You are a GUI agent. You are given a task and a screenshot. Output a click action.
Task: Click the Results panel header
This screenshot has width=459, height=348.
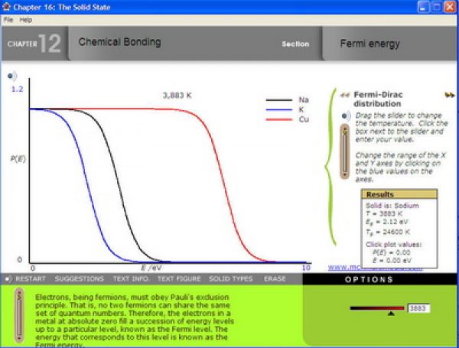pyautogui.click(x=399, y=194)
